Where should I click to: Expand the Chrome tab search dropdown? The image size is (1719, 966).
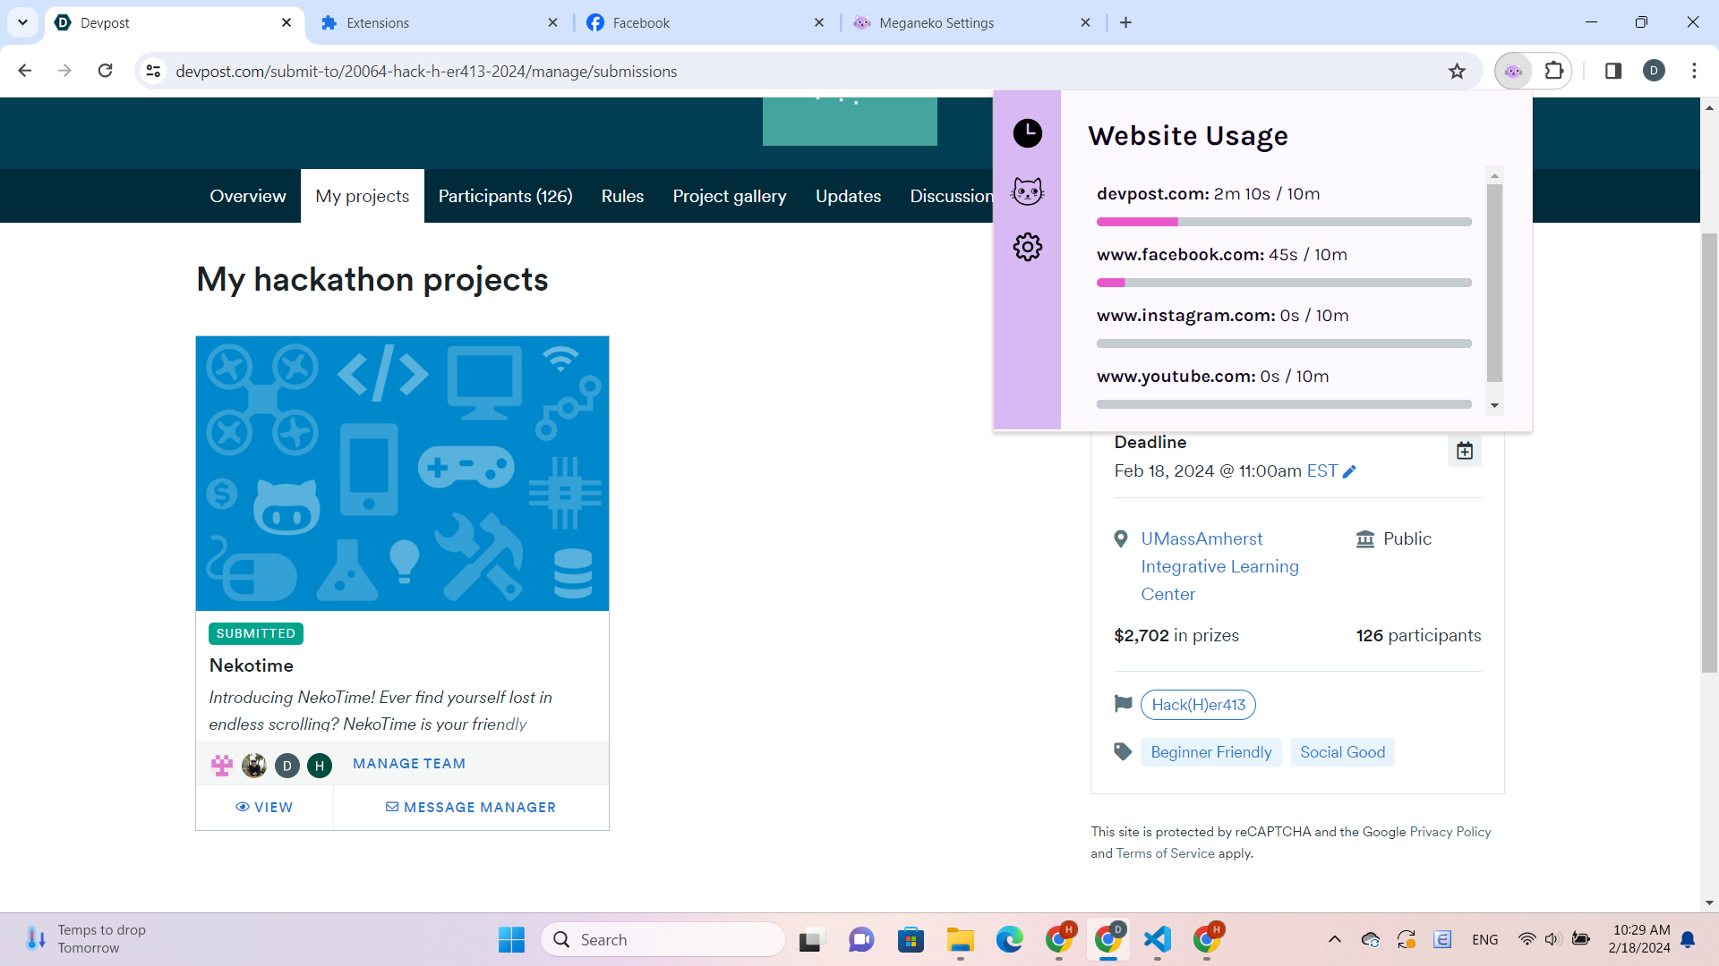point(22,22)
